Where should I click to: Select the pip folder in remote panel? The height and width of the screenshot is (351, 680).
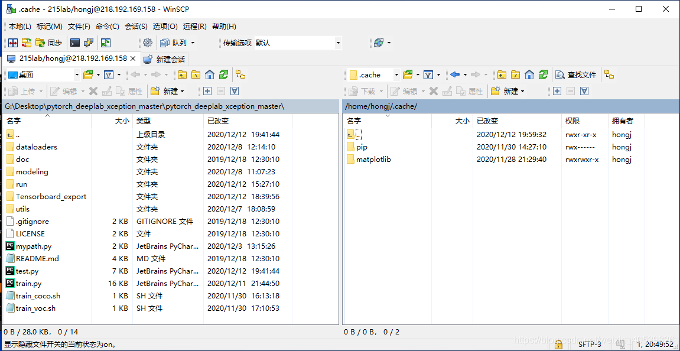click(362, 147)
